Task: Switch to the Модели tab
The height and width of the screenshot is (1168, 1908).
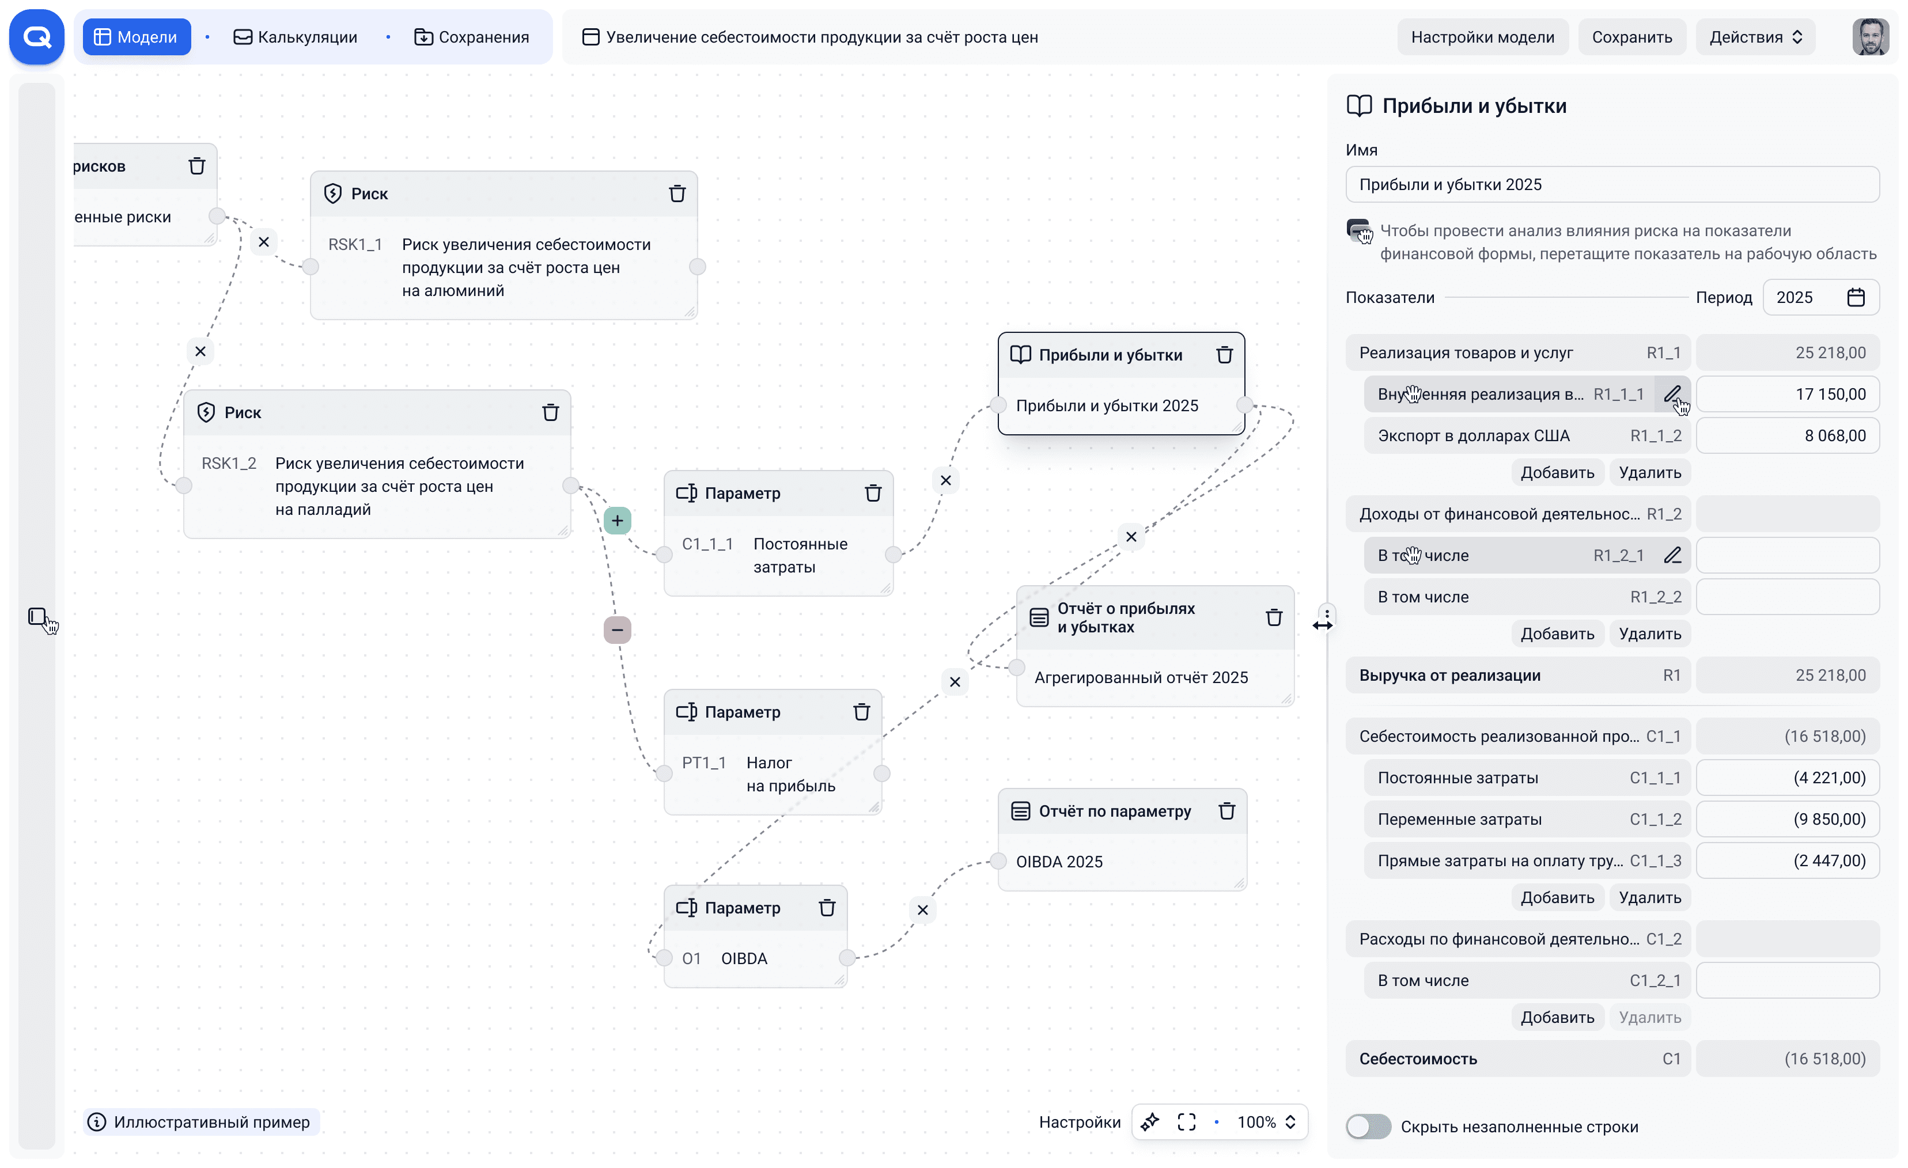Action: (x=137, y=36)
